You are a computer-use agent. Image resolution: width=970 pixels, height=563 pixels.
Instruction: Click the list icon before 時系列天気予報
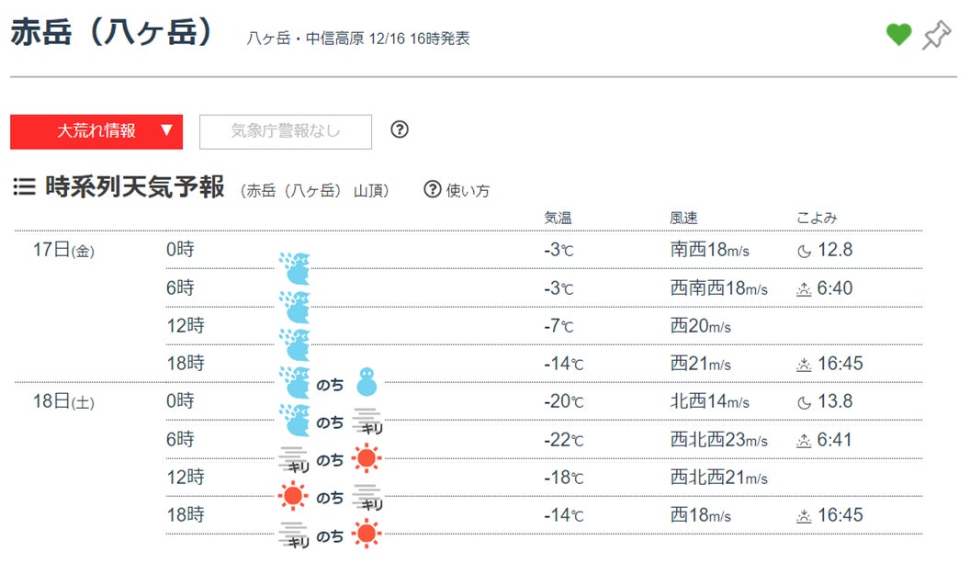[x=24, y=188]
